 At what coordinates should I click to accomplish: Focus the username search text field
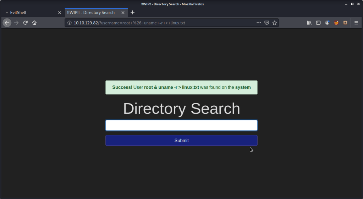pyautogui.click(x=181, y=125)
